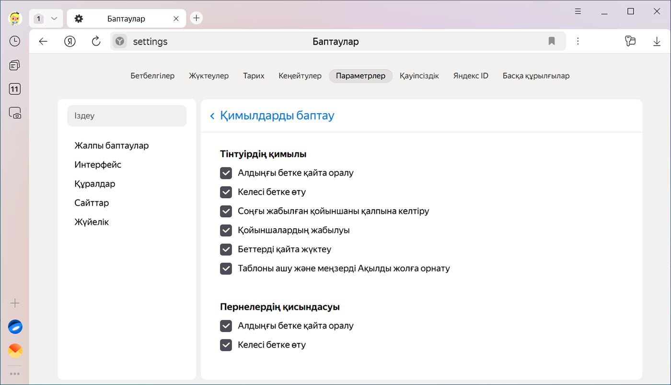This screenshot has height=385, width=671.
Task: Go to "Жүйелік" settings section
Action: (92, 222)
